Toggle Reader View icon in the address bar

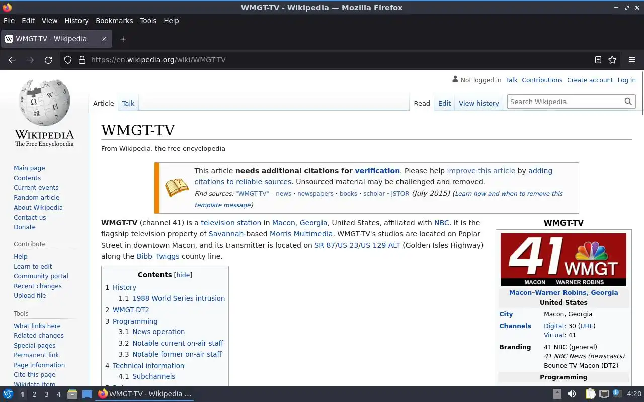(598, 60)
